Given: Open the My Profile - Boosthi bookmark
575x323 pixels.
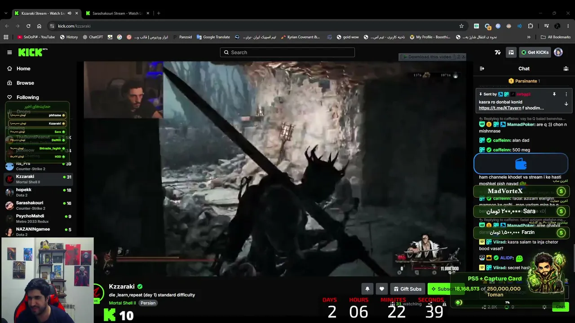Looking at the screenshot, I should pos(430,37).
